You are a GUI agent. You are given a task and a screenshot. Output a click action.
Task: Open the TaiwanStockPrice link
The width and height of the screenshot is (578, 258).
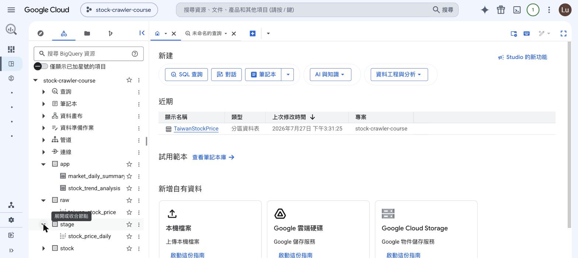pyautogui.click(x=196, y=129)
